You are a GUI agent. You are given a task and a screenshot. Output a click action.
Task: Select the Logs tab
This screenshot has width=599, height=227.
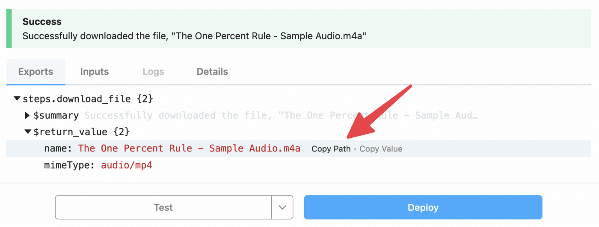(153, 72)
